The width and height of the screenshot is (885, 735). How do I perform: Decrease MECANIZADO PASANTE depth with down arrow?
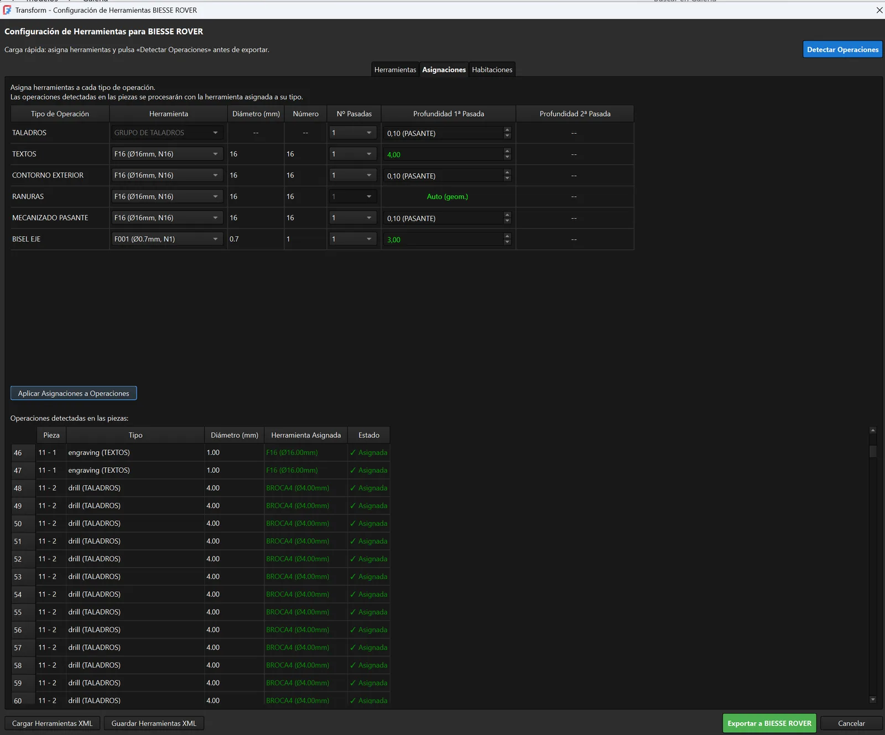click(x=507, y=221)
